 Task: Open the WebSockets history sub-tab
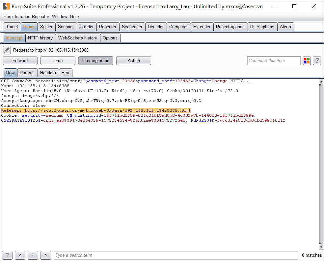(x=78, y=38)
